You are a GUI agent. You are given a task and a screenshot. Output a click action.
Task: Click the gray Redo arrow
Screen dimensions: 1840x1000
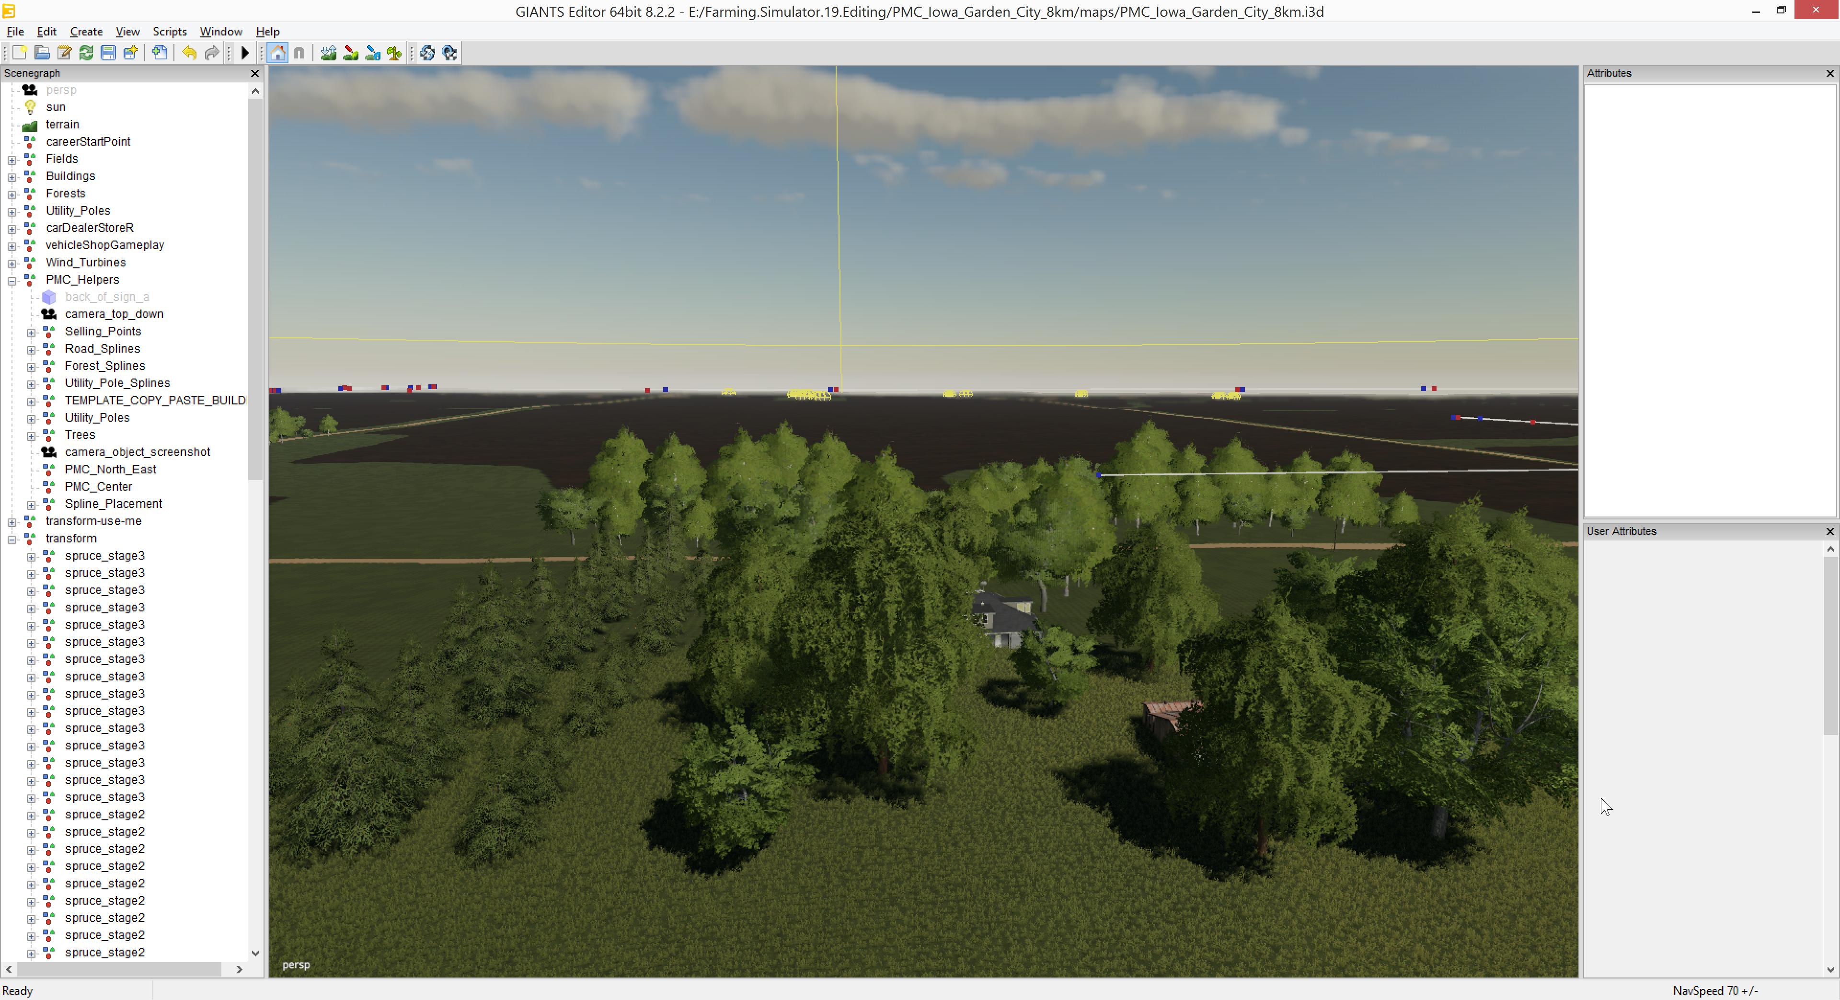pos(211,53)
